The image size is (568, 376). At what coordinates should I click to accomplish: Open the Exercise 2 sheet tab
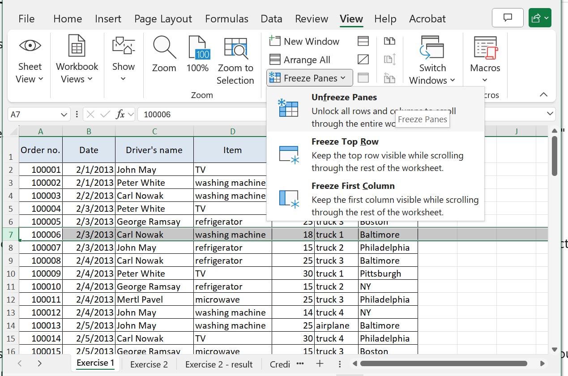pyautogui.click(x=149, y=364)
